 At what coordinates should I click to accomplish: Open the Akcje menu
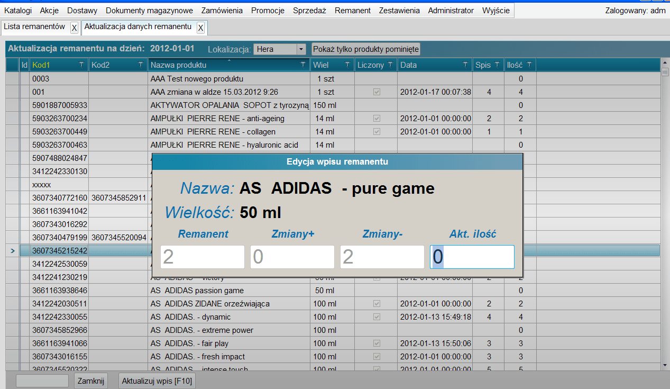click(x=50, y=11)
